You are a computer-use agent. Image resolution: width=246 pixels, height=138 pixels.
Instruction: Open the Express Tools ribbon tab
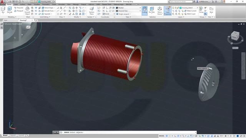click(x=107, y=4)
